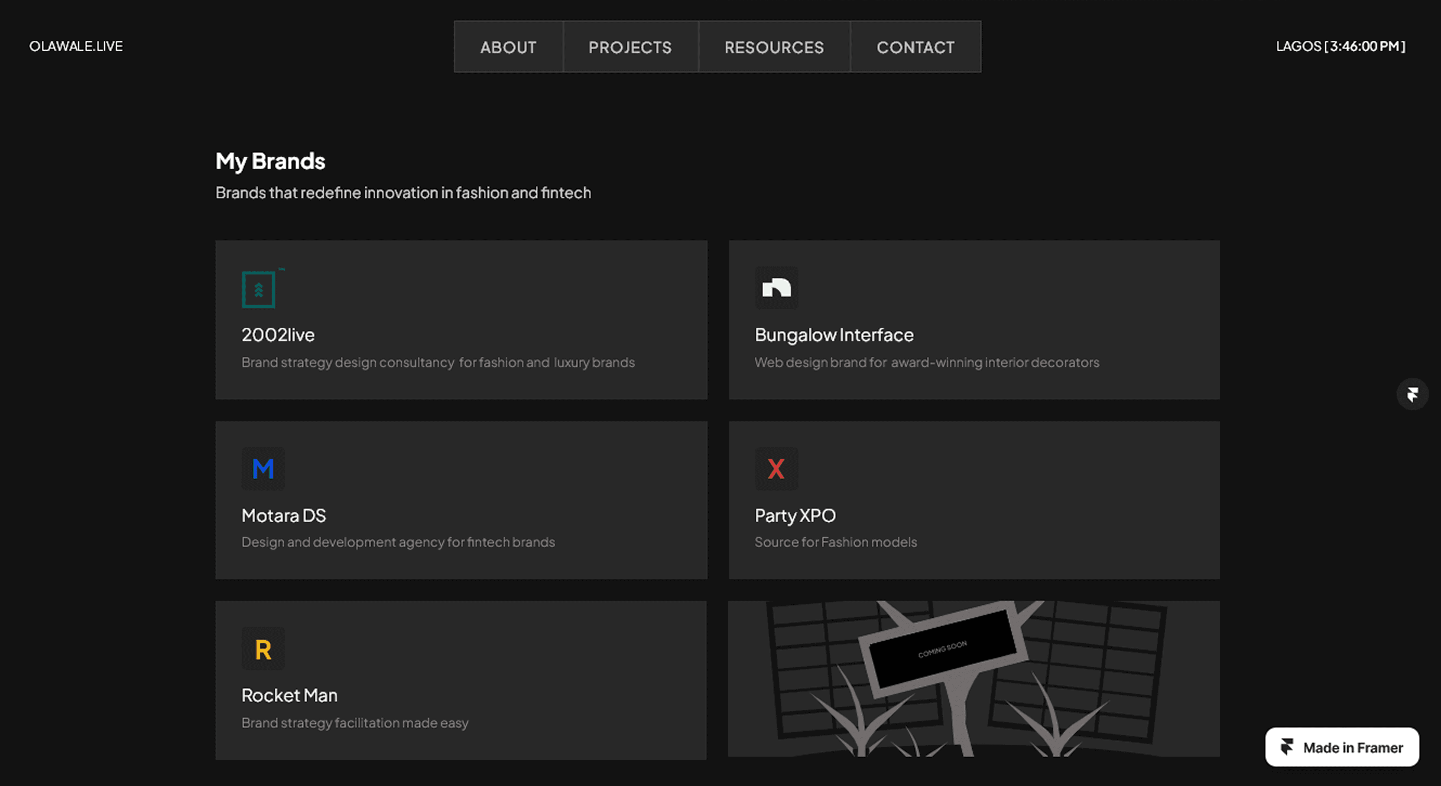
Task: Click the yellow R Rocket Man icon
Action: [x=263, y=649]
